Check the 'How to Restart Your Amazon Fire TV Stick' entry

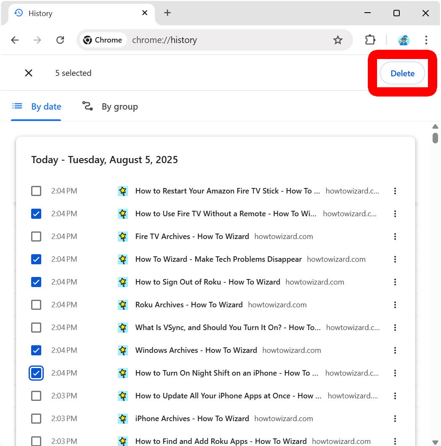pos(36,191)
